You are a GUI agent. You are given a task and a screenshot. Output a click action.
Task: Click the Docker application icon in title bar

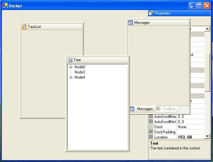pos(5,5)
